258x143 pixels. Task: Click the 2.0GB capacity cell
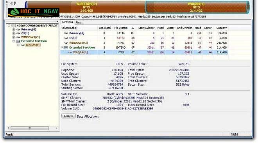(x=223, y=38)
